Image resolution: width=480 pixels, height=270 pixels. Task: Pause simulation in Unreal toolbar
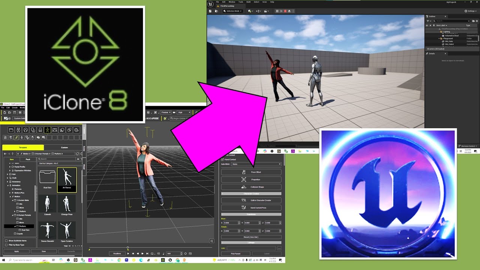click(x=277, y=11)
